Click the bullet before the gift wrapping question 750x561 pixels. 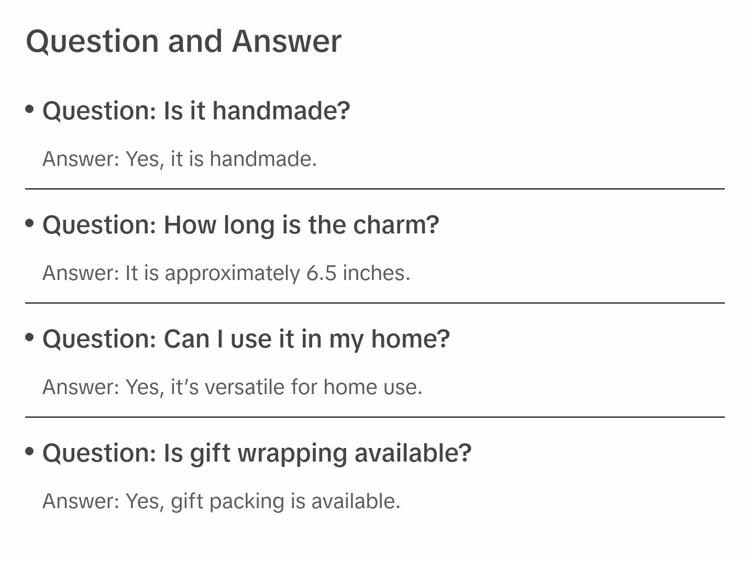pyautogui.click(x=30, y=451)
